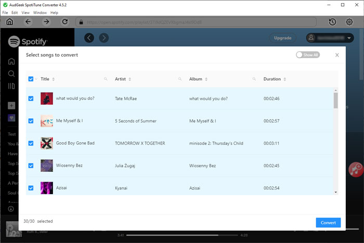The width and height of the screenshot is (364, 243).
Task: Open the Help menu
Action: pos(54,12)
